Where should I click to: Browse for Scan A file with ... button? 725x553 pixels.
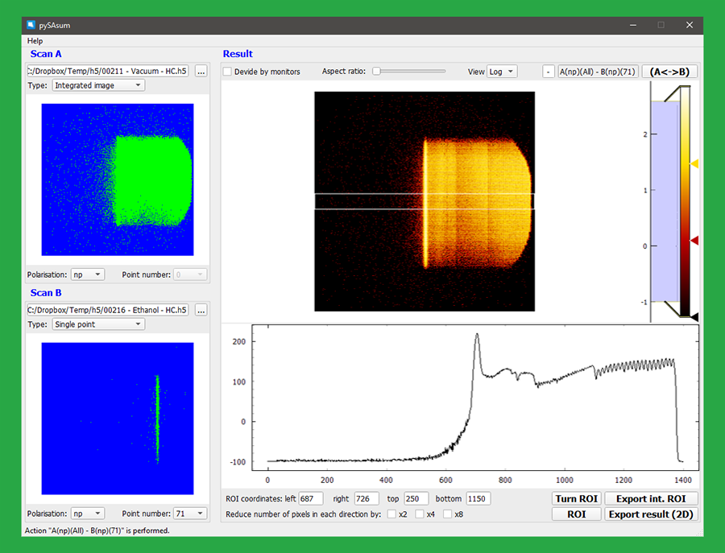coord(201,72)
